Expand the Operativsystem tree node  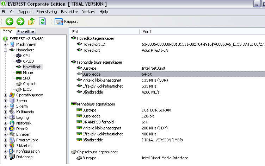pos(6,95)
